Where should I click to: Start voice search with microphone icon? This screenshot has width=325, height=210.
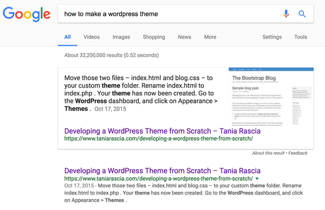click(286, 14)
